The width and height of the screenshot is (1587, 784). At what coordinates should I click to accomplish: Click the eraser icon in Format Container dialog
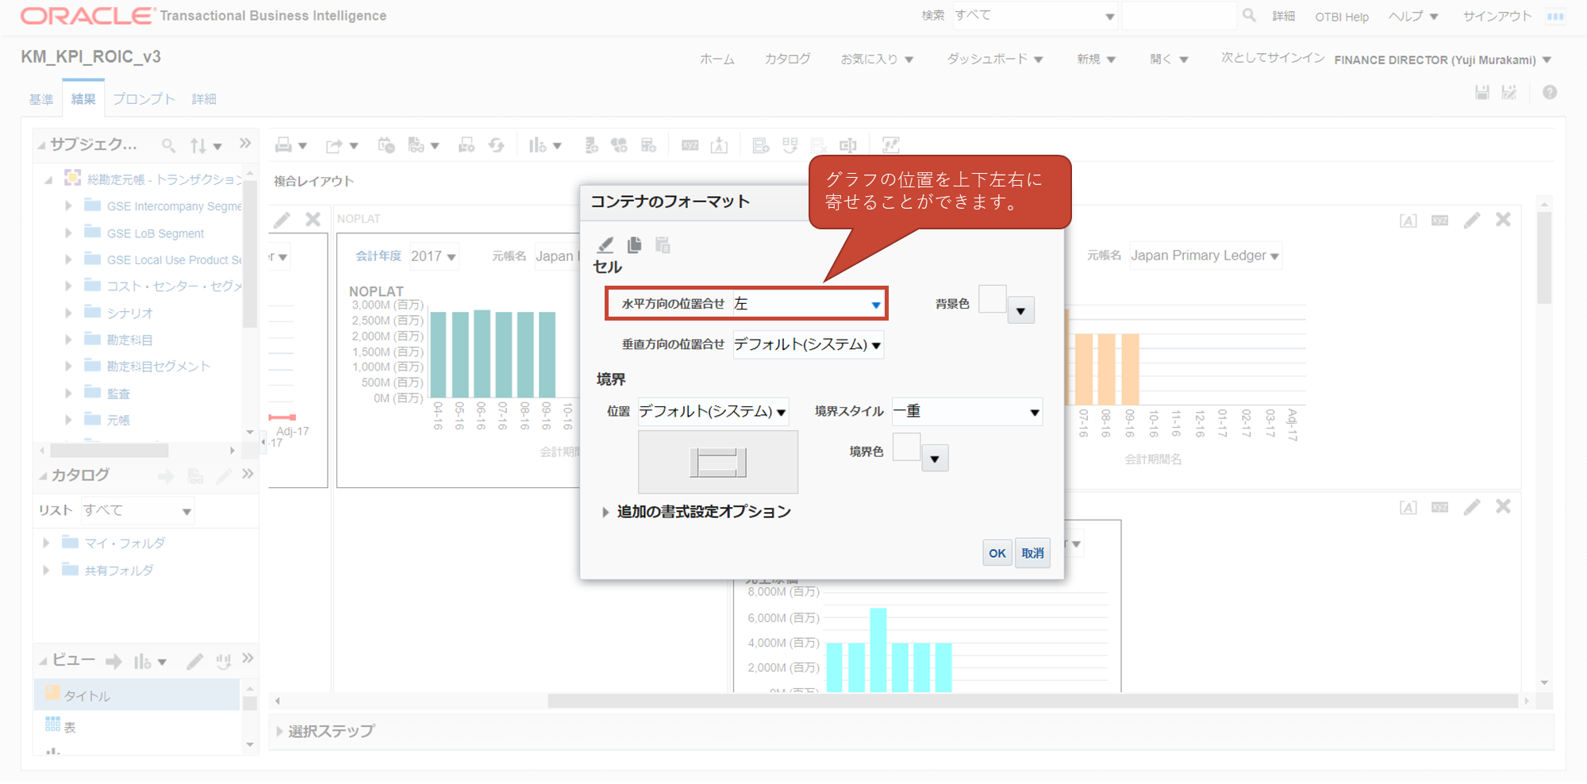605,244
